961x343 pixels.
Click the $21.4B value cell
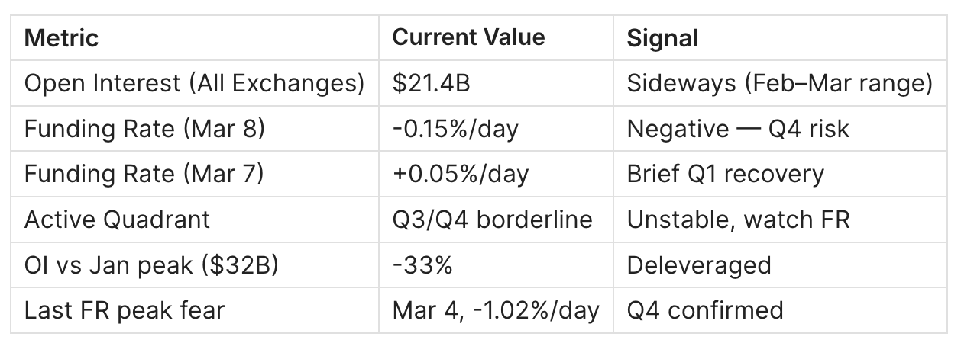(431, 84)
